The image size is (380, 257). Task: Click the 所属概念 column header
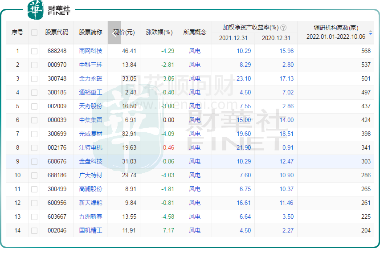click(x=195, y=32)
